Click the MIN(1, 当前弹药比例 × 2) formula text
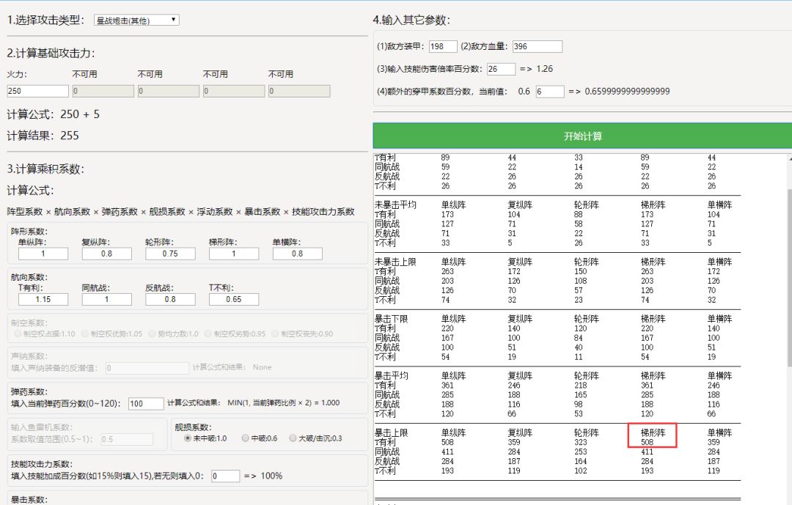The image size is (792, 505). pos(283,403)
